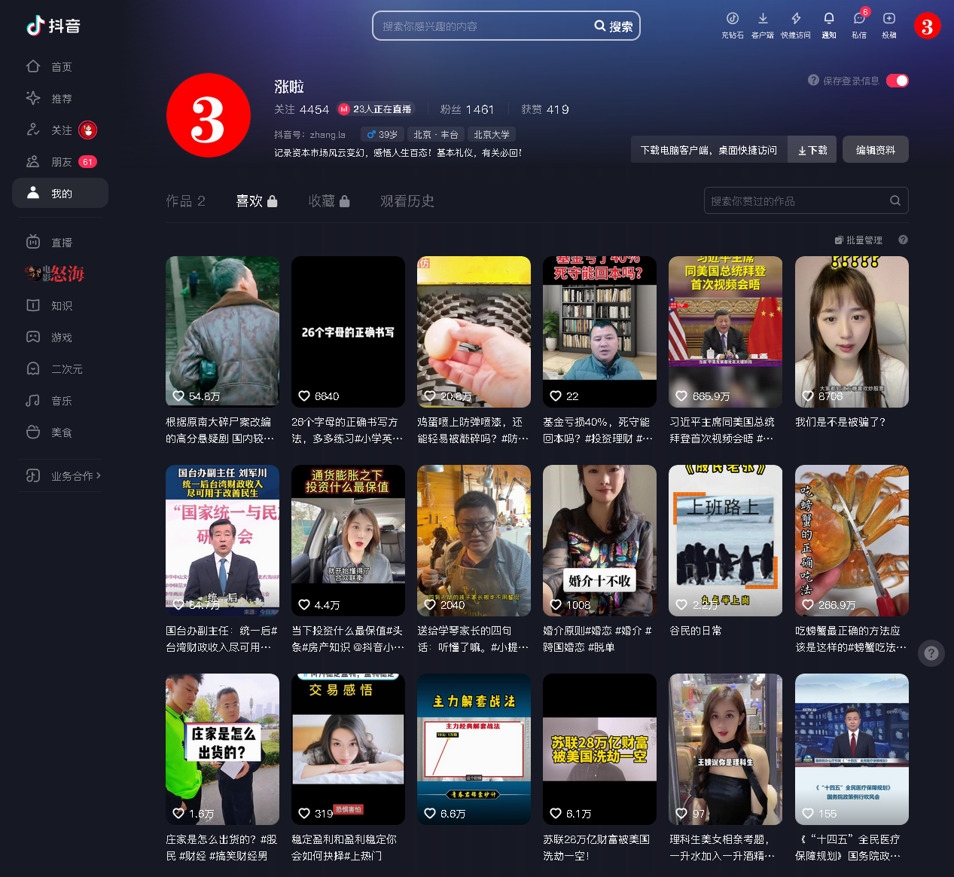This screenshot has height=877, width=954.
Task: Open the 充钻石 (recharge) icon
Action: pyautogui.click(x=732, y=25)
